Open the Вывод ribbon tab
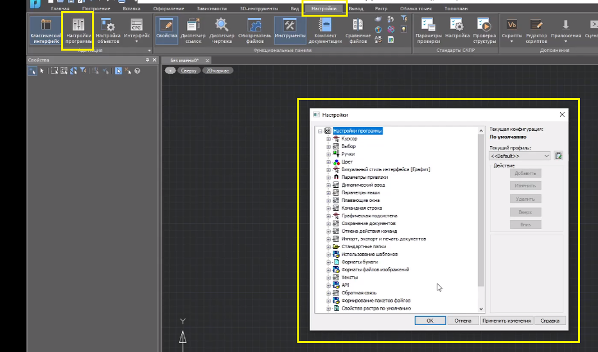 coord(356,8)
